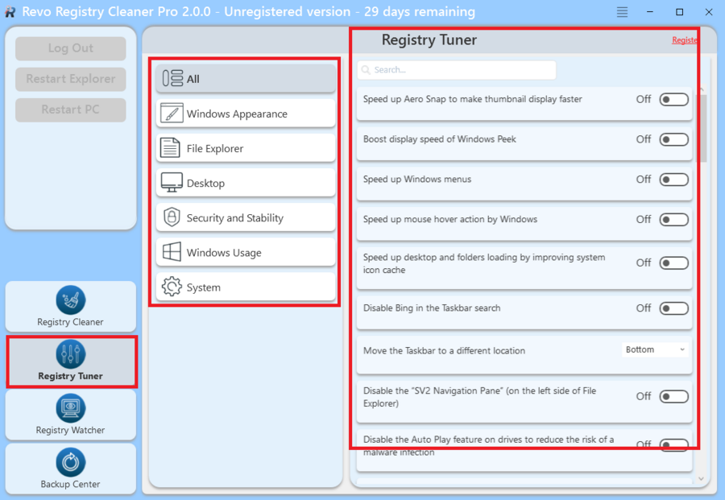Open the Taskbar location Bottom dropdown
The width and height of the screenshot is (725, 500).
[x=655, y=349]
